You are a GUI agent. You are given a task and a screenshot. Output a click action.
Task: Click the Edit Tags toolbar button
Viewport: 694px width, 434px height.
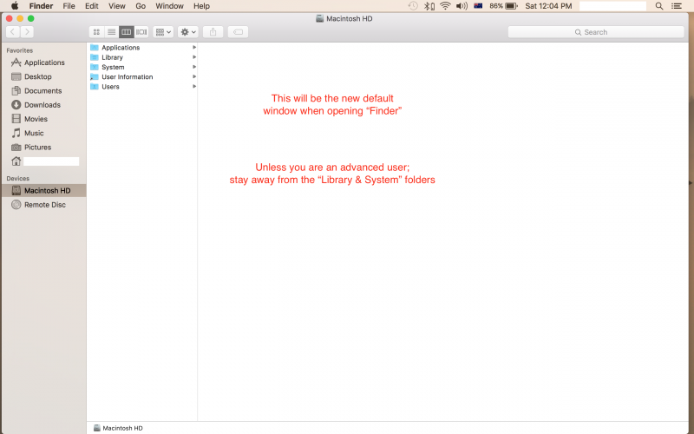pyautogui.click(x=238, y=32)
